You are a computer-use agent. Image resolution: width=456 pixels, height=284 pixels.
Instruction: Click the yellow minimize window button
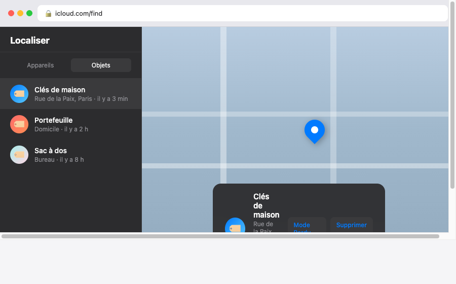[x=20, y=13]
